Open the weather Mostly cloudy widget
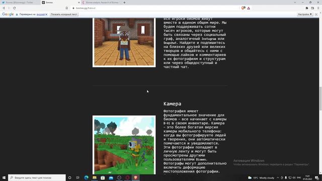The height and width of the screenshot is (181, 322). 261,177
